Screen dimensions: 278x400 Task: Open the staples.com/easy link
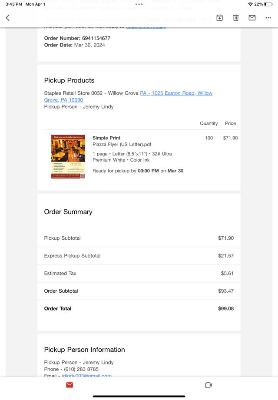click(x=146, y=27)
